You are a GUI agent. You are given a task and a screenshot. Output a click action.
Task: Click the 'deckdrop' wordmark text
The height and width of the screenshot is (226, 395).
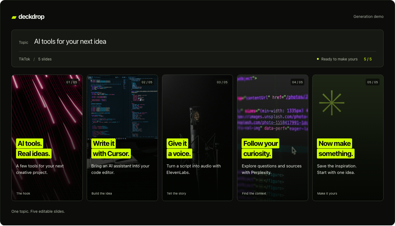pos(31,17)
